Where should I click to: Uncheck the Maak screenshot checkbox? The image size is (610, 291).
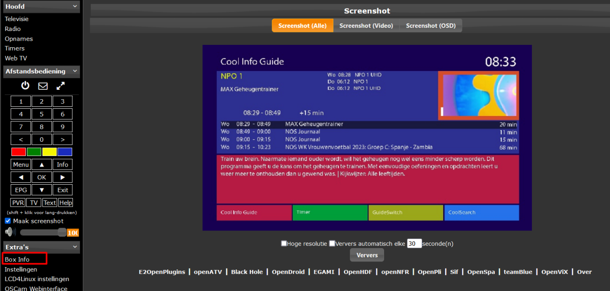pyautogui.click(x=7, y=221)
